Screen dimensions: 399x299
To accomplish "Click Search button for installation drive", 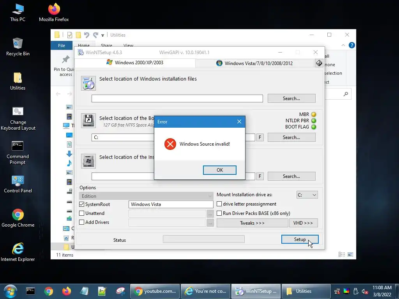I will click(x=291, y=176).
